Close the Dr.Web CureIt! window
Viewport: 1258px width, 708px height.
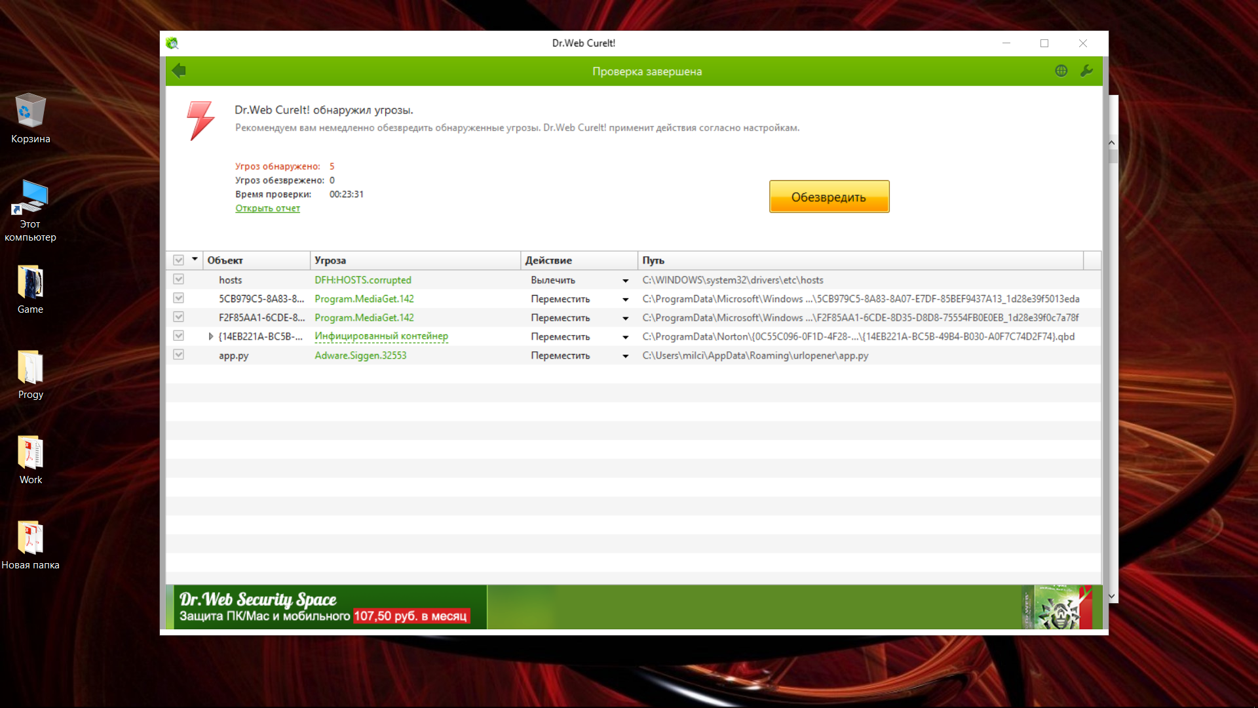point(1083,43)
